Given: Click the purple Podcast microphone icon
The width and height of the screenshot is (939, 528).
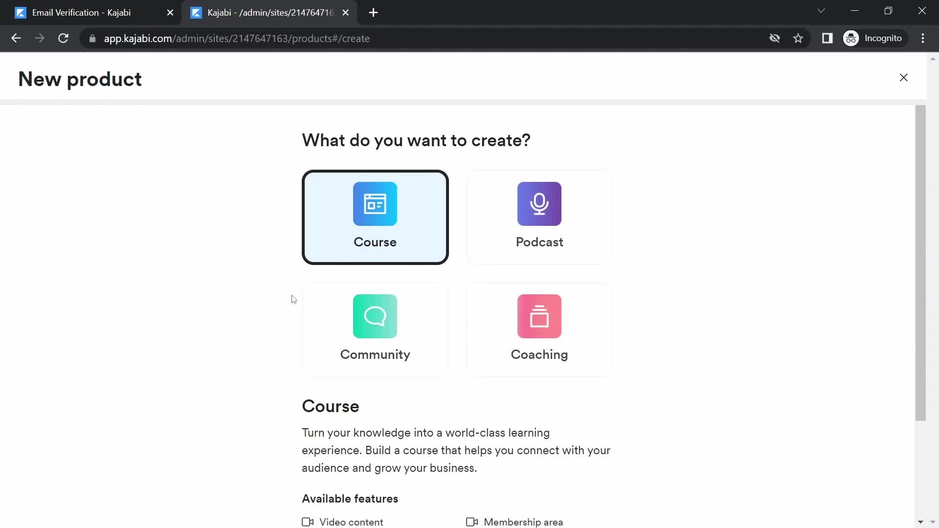Looking at the screenshot, I should (539, 204).
